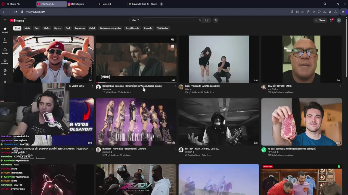Open options for TAM BİR TOPSUN EMRE
Viewport: 348px width, 195px height.
pyautogui.click(x=341, y=86)
